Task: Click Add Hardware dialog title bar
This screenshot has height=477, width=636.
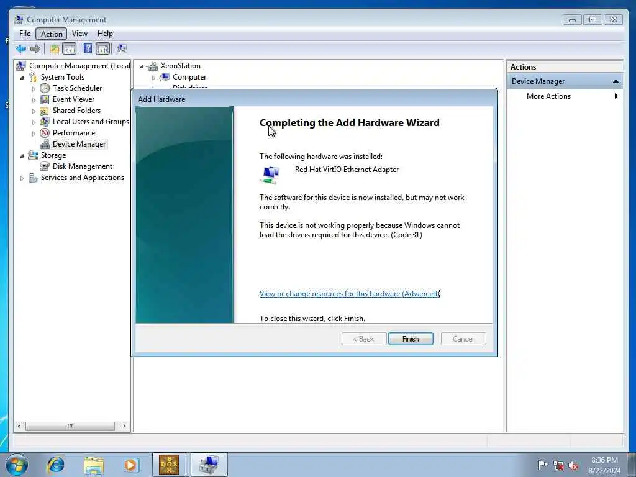Action: coord(314,99)
